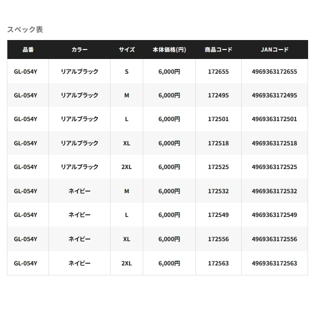
Task: Click the ネイビー XL size cell
Action: click(126, 239)
